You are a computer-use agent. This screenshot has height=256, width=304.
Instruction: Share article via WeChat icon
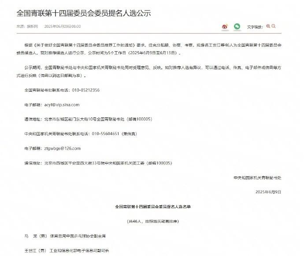pos(237,26)
